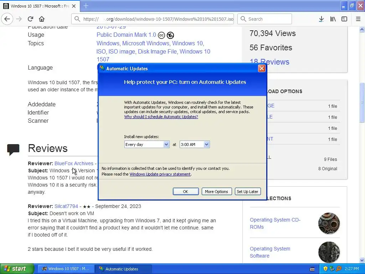
Task: Select the Windows 10 1507 browser tab
Action: coord(40,6)
